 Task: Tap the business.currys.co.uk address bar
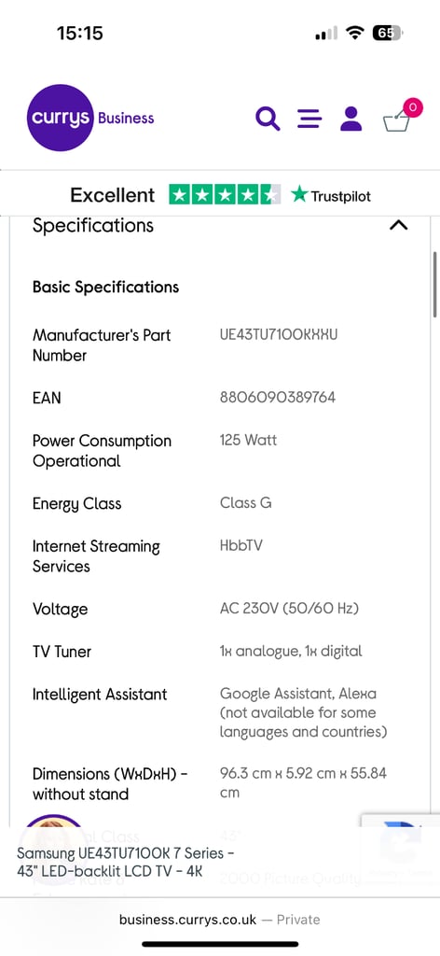click(220, 920)
